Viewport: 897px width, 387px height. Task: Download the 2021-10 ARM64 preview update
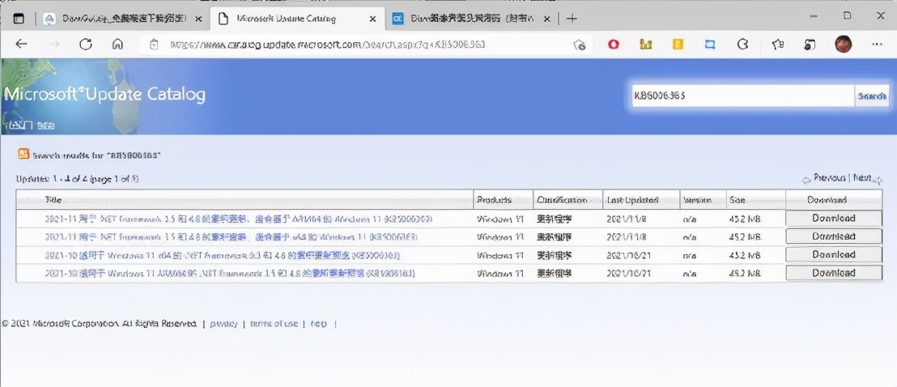[x=834, y=273]
